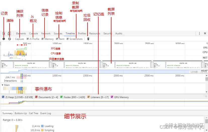The image size is (208, 132).
Task: Click the flame chart scrollbar up arrow
Action: (206, 76)
